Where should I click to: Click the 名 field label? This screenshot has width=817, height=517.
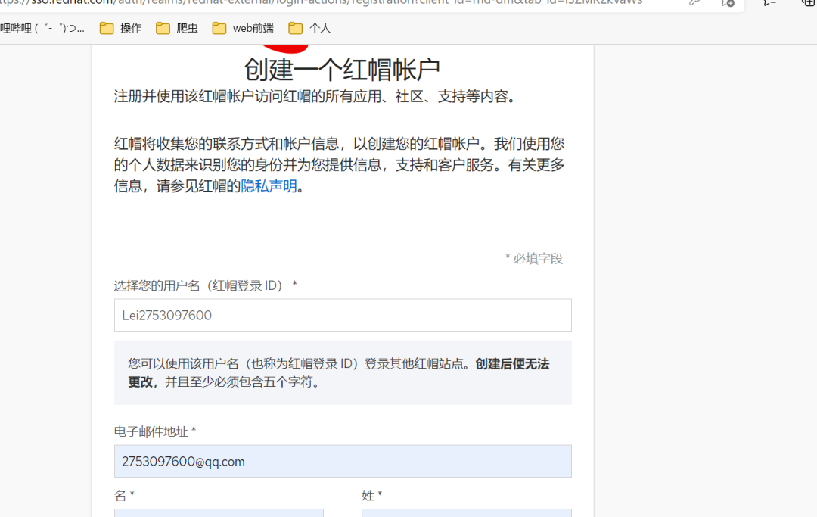pos(124,495)
